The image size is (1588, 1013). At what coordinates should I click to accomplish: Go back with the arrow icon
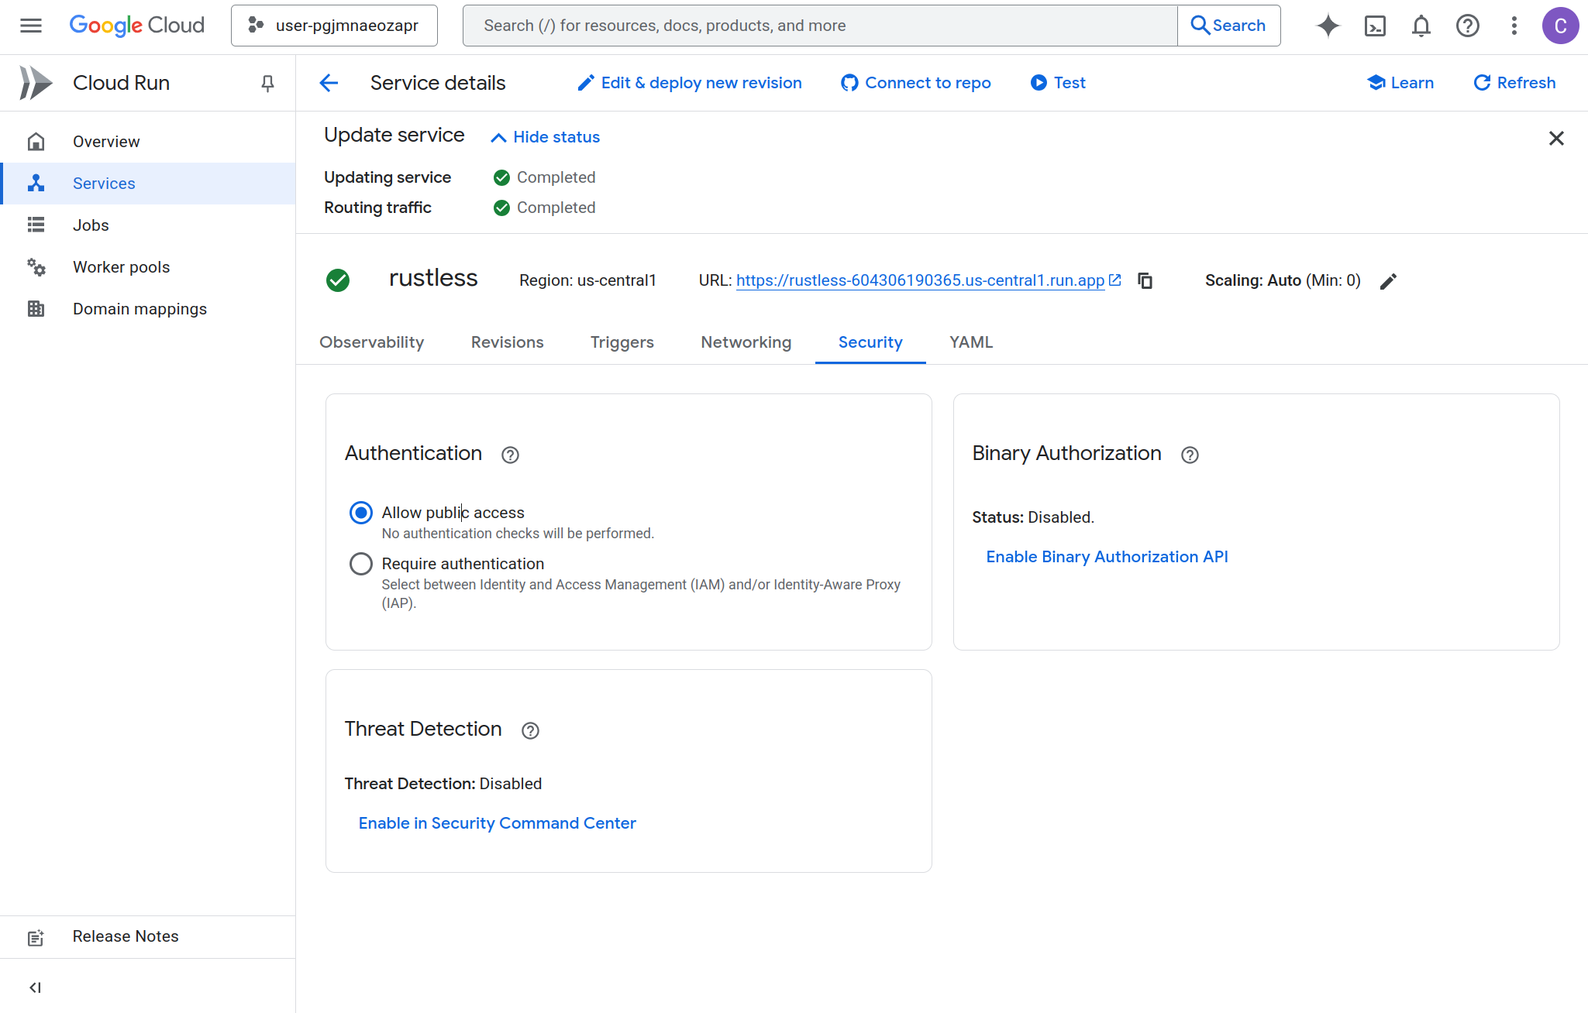click(329, 83)
